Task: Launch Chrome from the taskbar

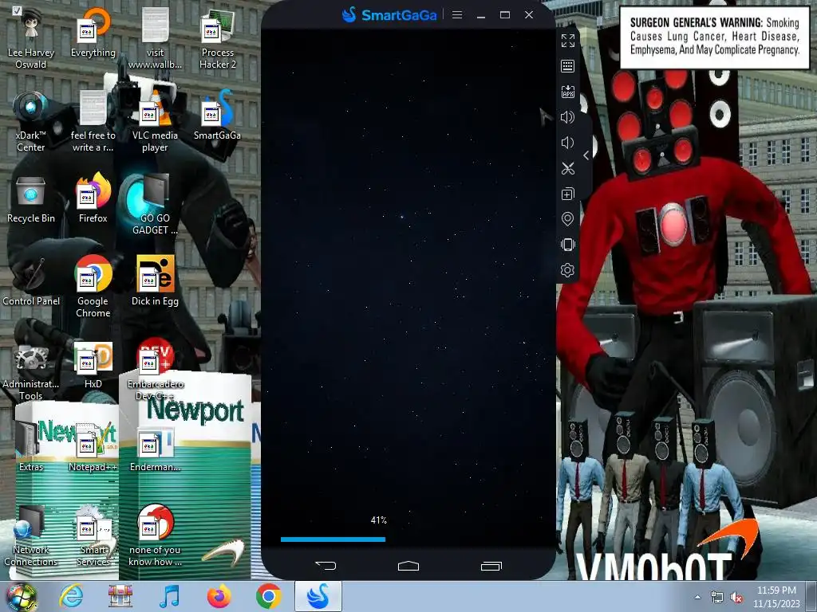Action: click(268, 596)
